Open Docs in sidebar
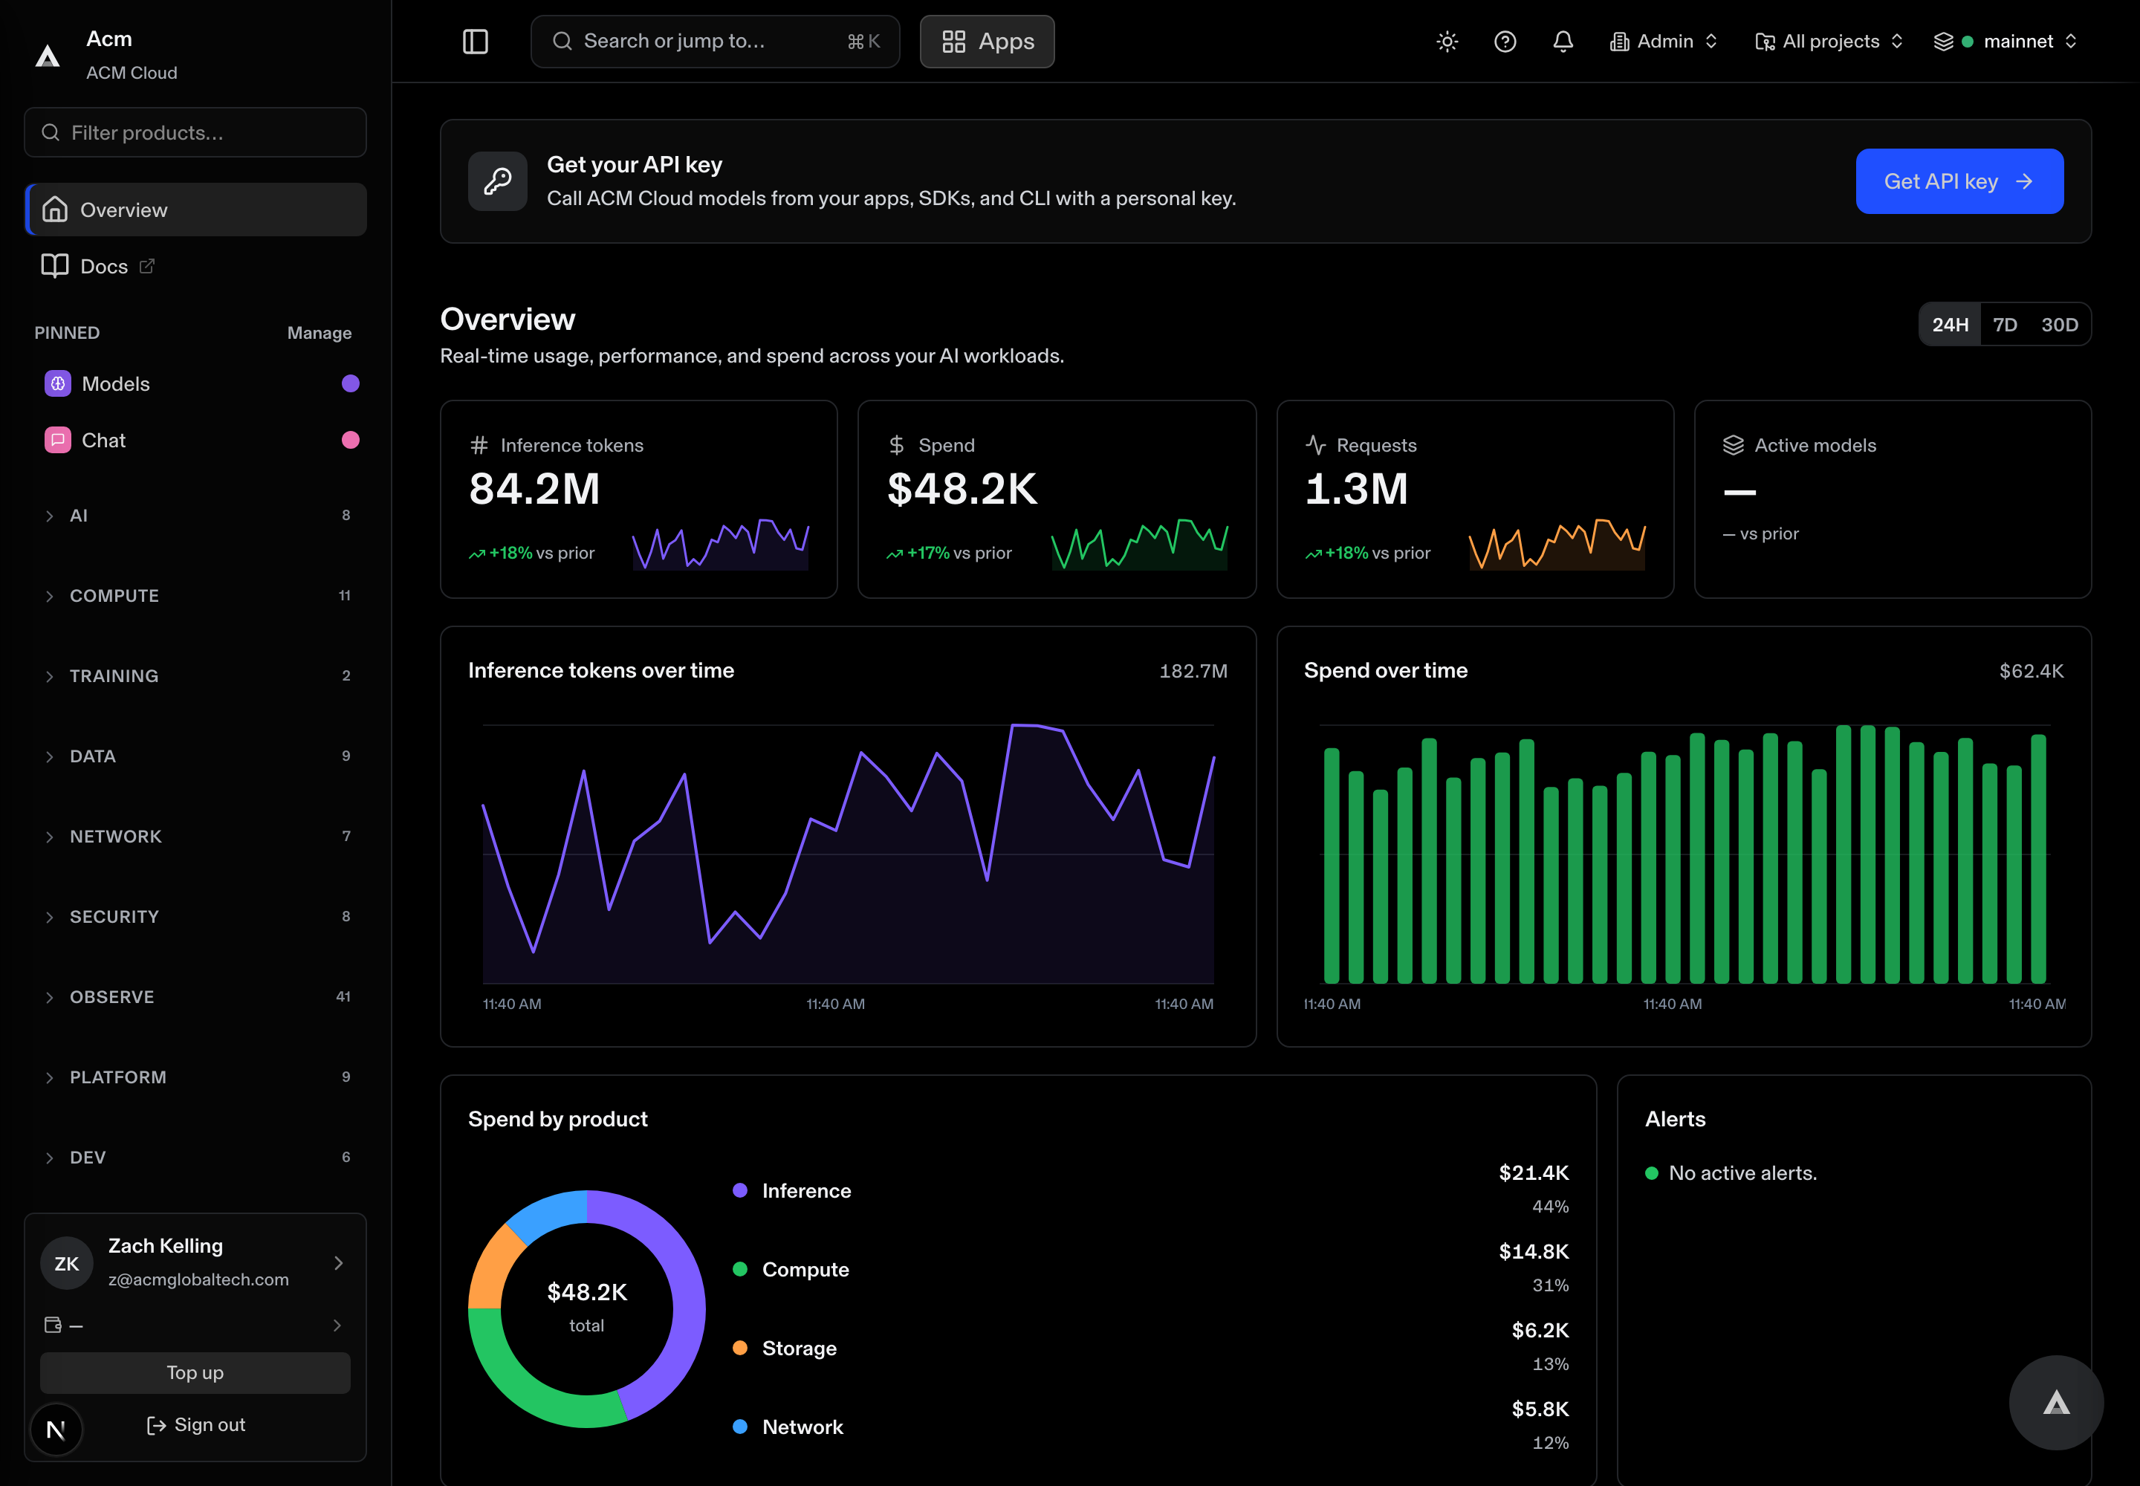 tap(195, 266)
